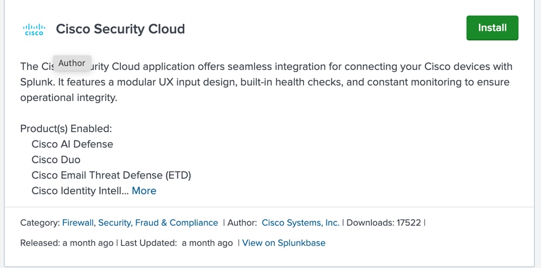Click the Released: a month ago text
The width and height of the screenshot is (541, 268).
(67, 243)
